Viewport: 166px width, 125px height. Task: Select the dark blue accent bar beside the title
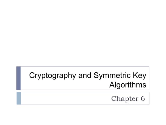18,78
